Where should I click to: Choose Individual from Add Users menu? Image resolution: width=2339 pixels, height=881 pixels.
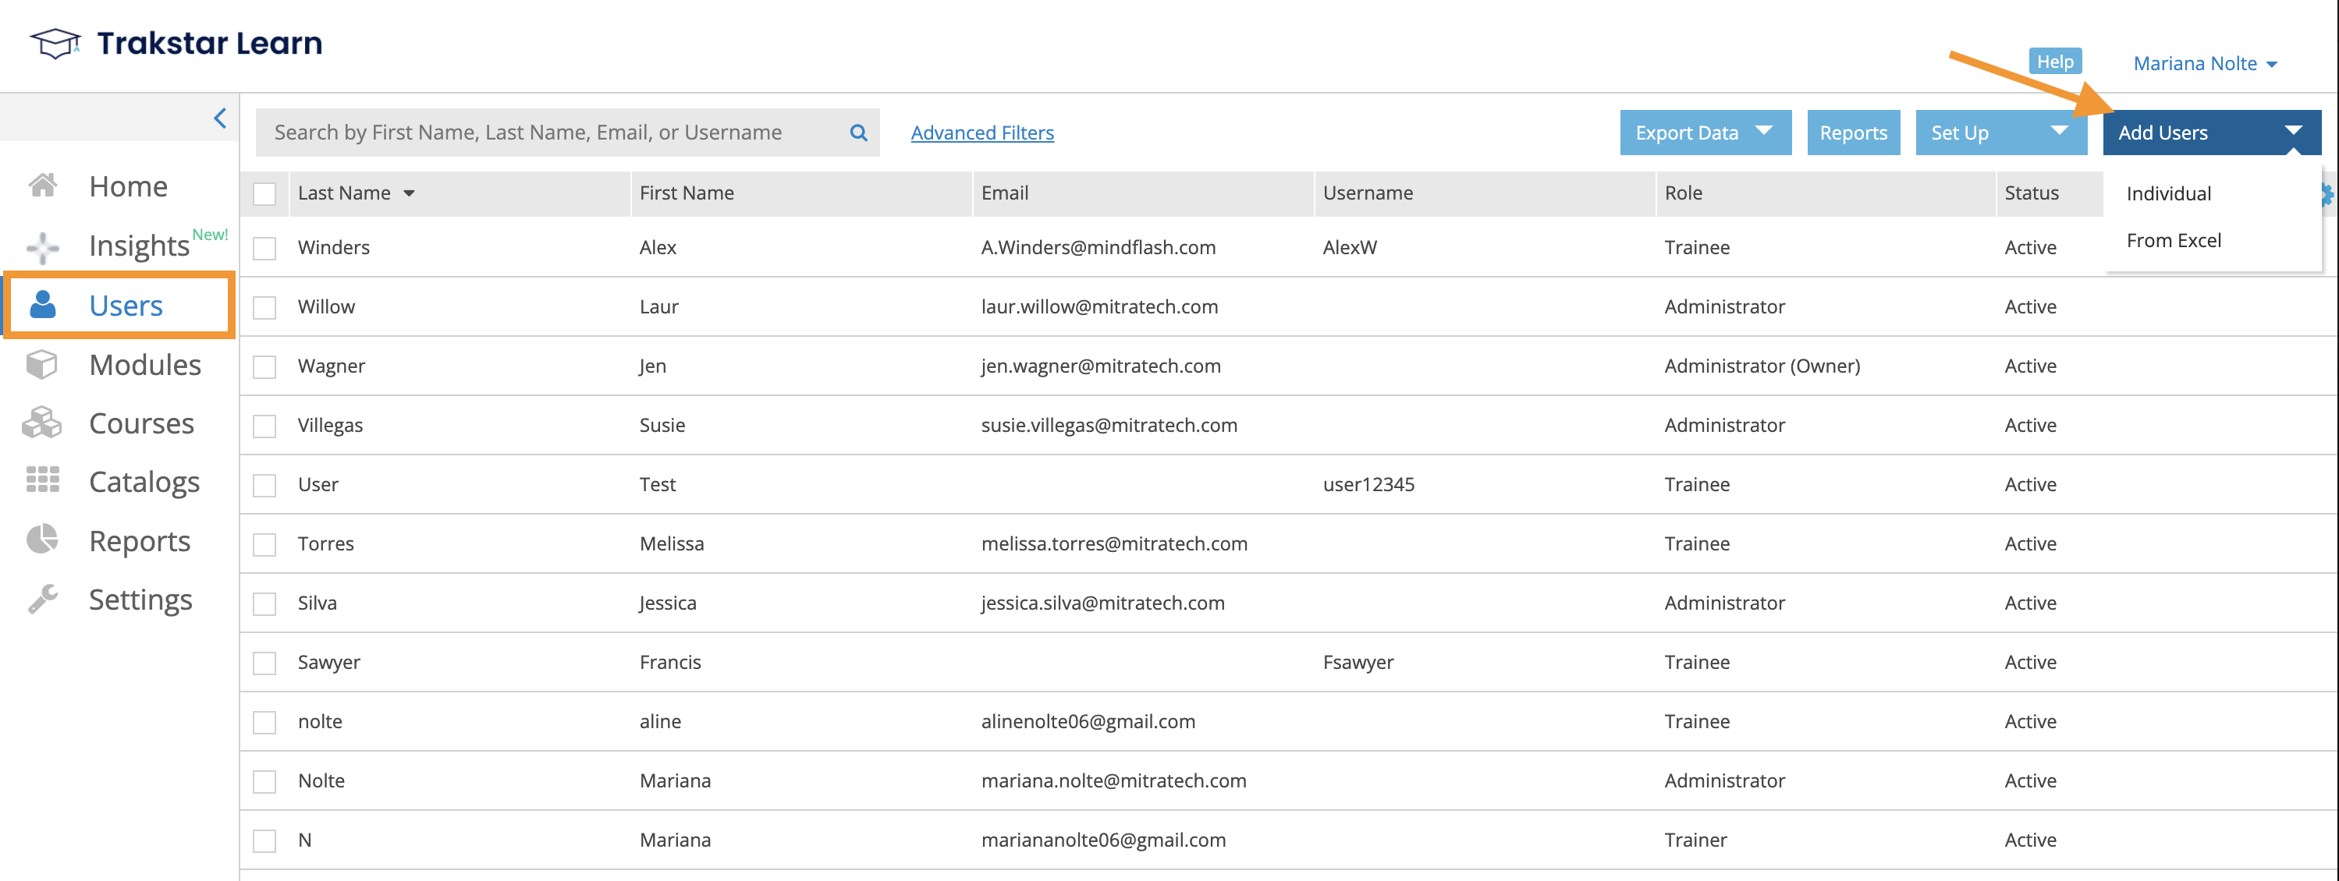pos(2168,193)
